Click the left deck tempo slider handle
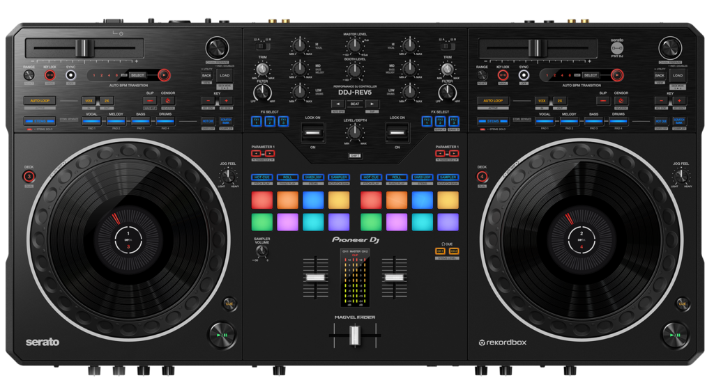The height and width of the screenshot is (387, 714). point(84,48)
